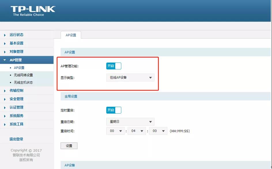Expand the 认证管理 sidebar section
The width and height of the screenshot is (272, 169).
coord(16,107)
